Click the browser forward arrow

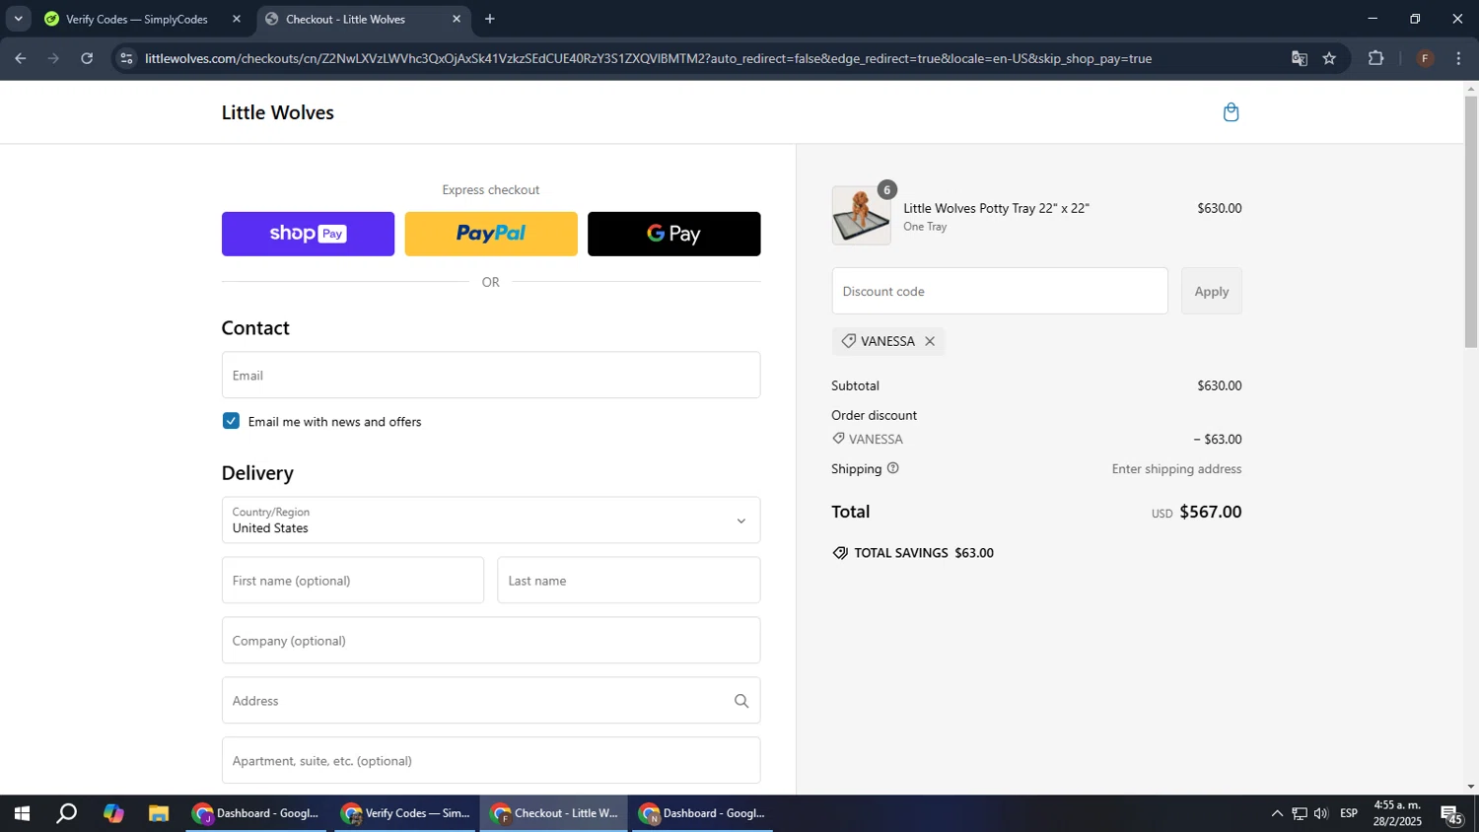pyautogui.click(x=53, y=58)
